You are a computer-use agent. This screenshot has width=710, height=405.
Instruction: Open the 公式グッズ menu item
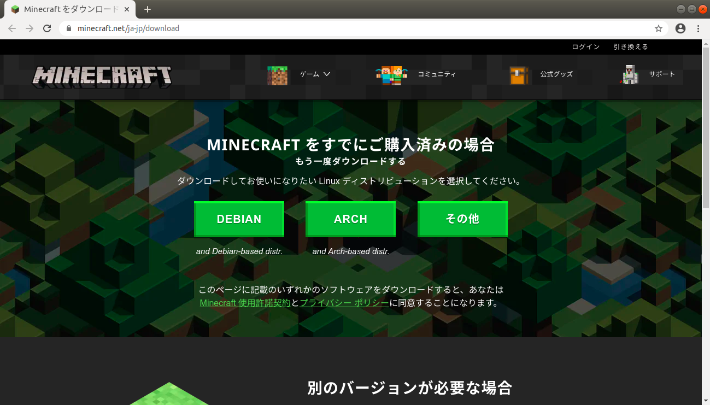click(x=556, y=74)
